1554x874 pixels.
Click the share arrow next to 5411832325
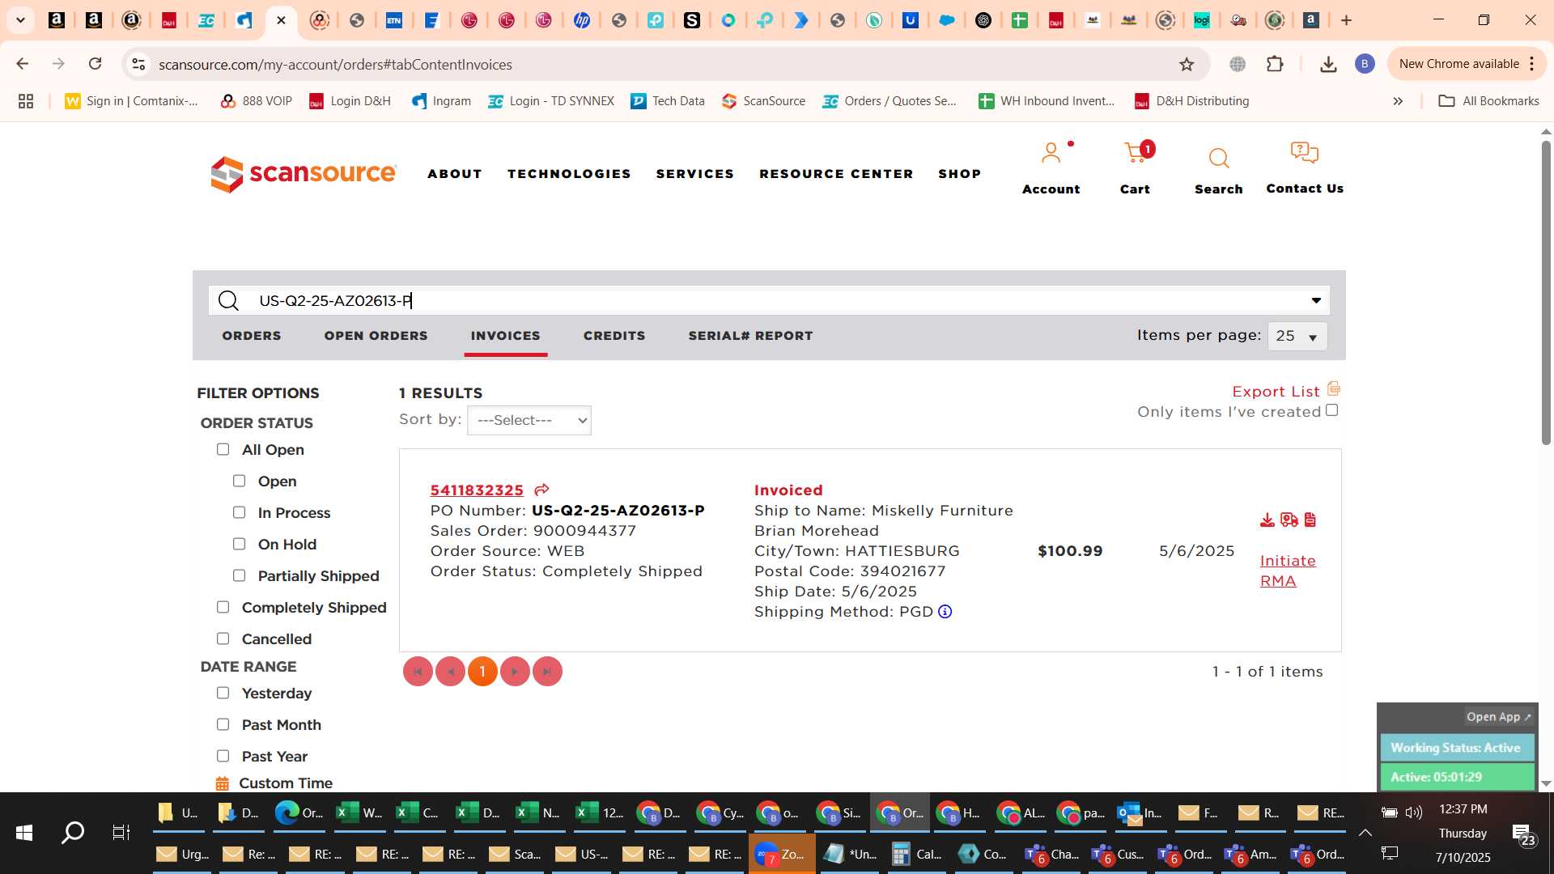[541, 490]
